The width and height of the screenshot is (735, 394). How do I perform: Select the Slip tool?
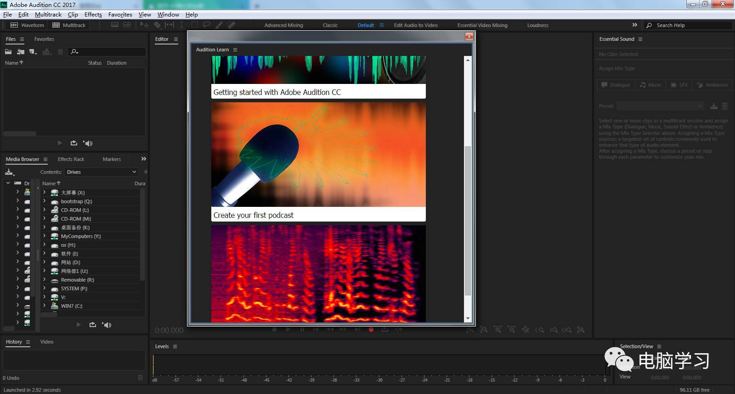point(170,25)
